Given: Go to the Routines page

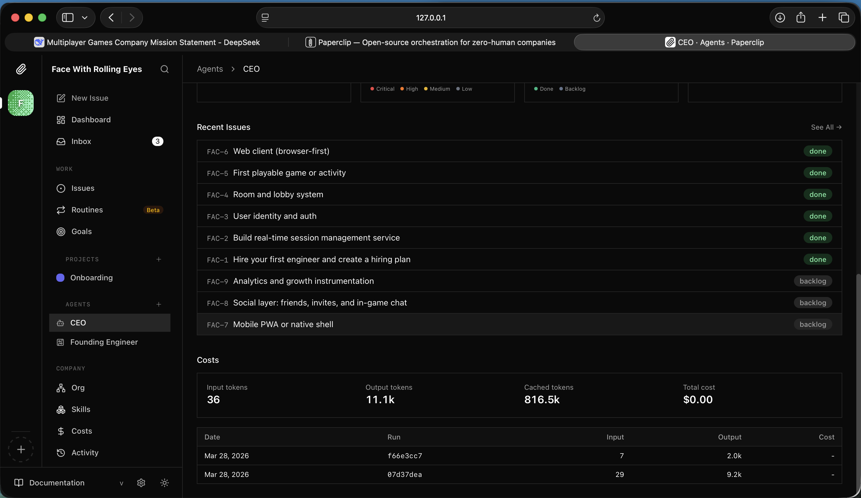Looking at the screenshot, I should 87,210.
